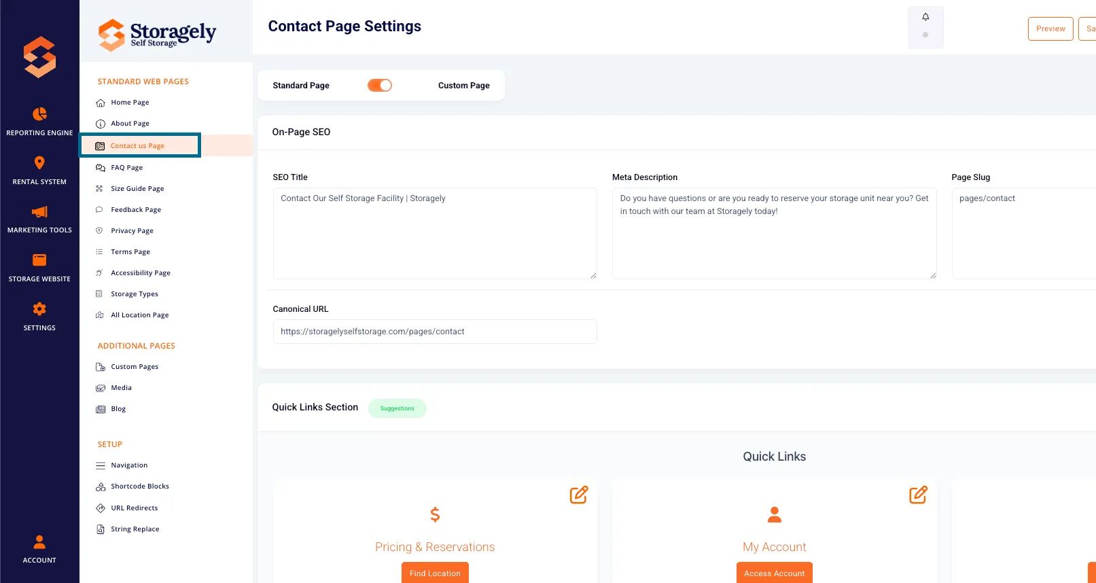The width and height of the screenshot is (1096, 583).
Task: Open Account person icon
Action: coord(39,542)
